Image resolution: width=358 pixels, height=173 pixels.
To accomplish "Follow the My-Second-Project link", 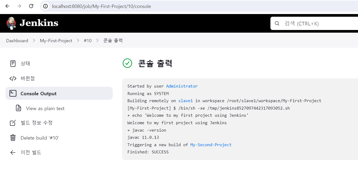I will 211,145.
